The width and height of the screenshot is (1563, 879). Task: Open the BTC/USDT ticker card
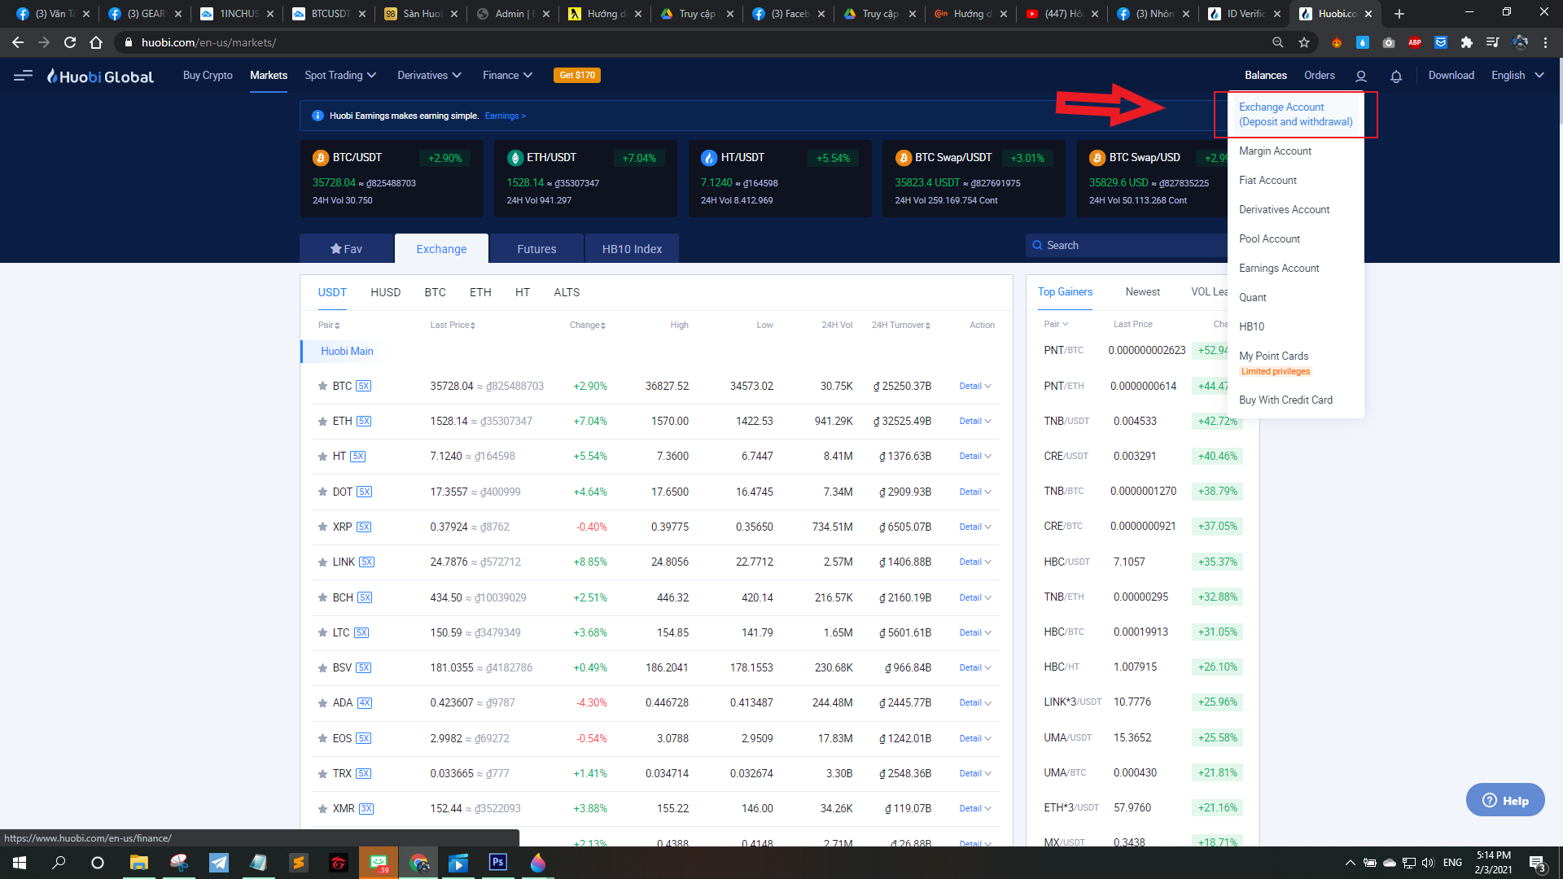click(x=392, y=178)
